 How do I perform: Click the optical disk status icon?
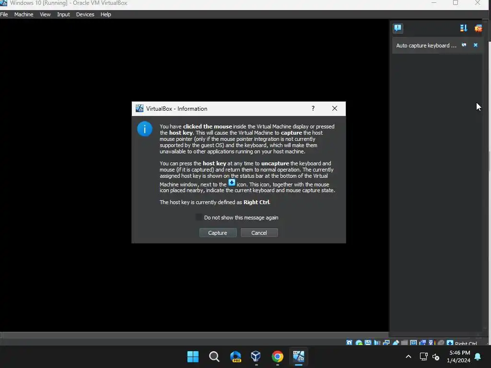359,343
